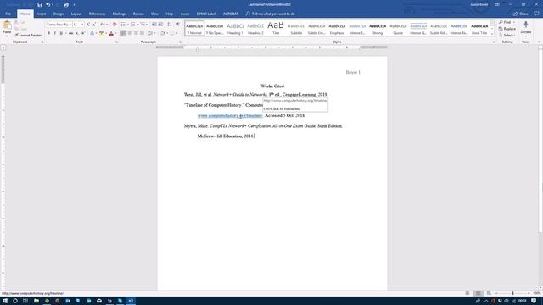Click the Undo arrow in the quick access toolbar
This screenshot has height=305, width=543.
tap(48, 4)
